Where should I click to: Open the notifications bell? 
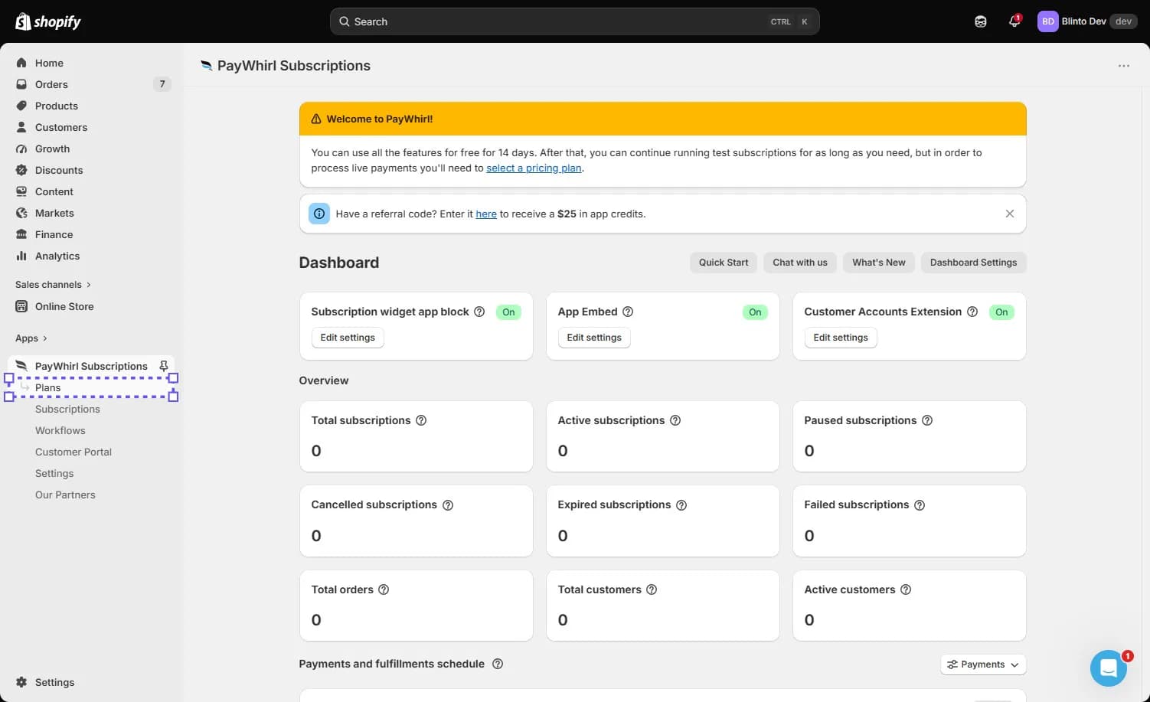pos(1014,21)
